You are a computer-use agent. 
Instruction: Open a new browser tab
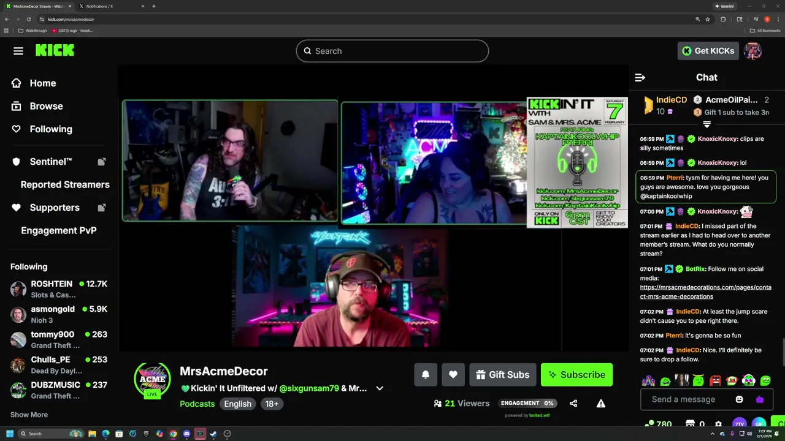click(x=153, y=6)
